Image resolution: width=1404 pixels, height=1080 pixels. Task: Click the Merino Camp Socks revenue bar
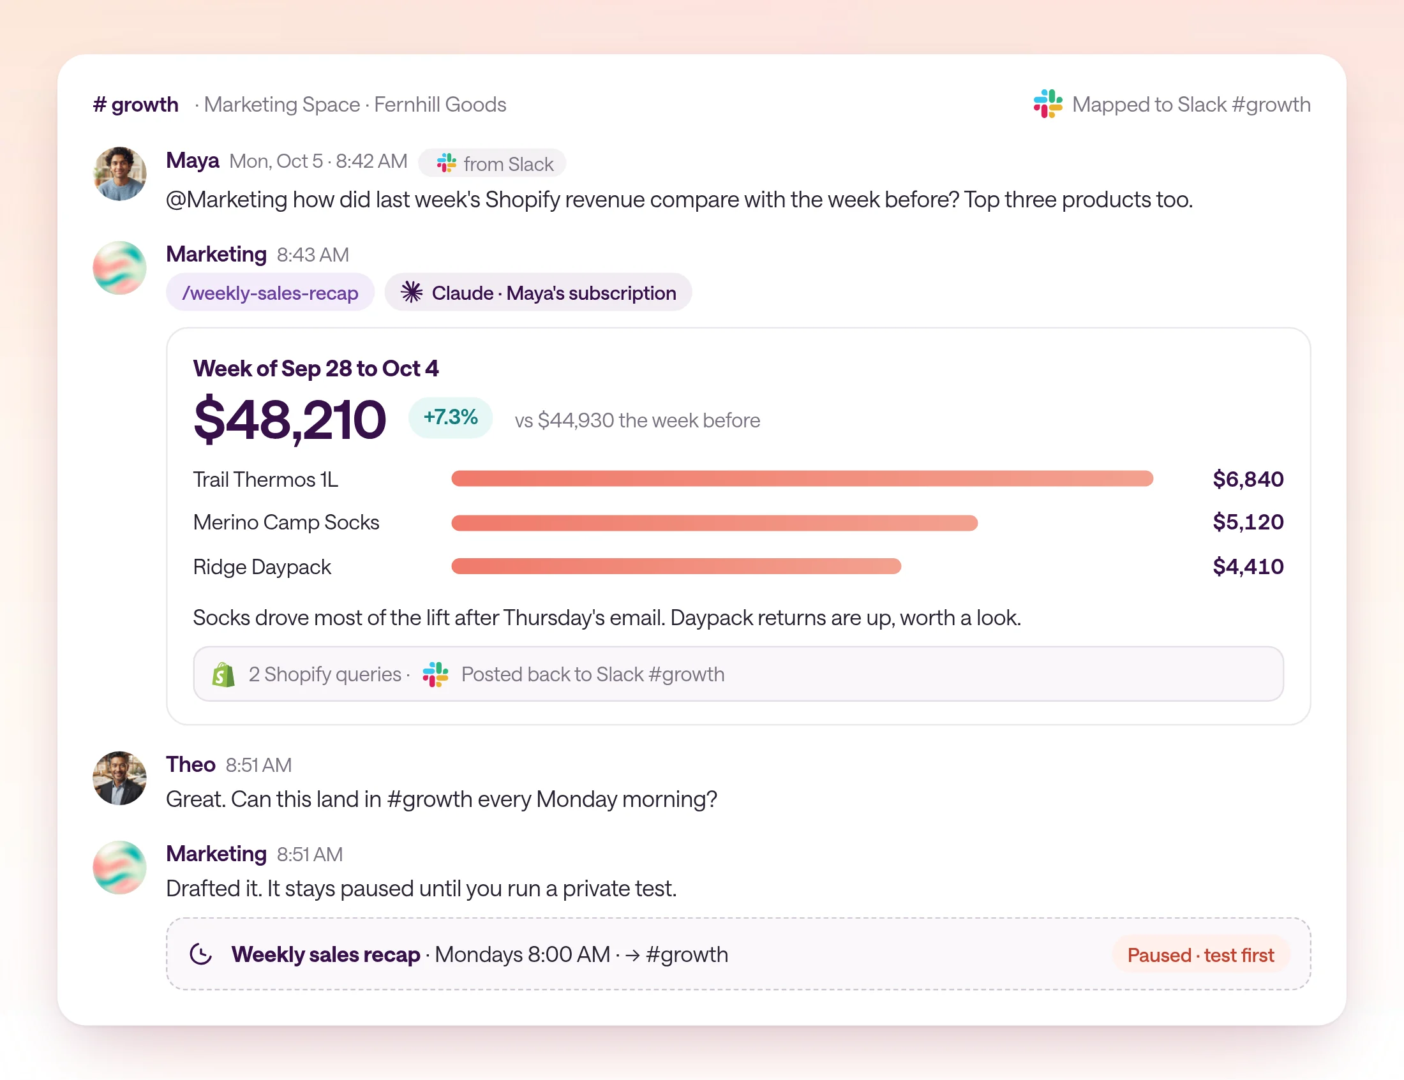[x=714, y=523]
